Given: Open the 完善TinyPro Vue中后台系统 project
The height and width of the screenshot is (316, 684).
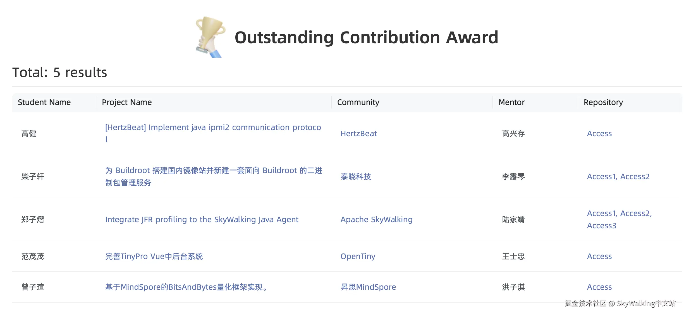Looking at the screenshot, I should coord(154,256).
